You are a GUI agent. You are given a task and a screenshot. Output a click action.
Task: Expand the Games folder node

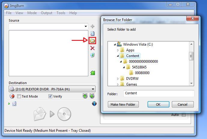(118, 84)
